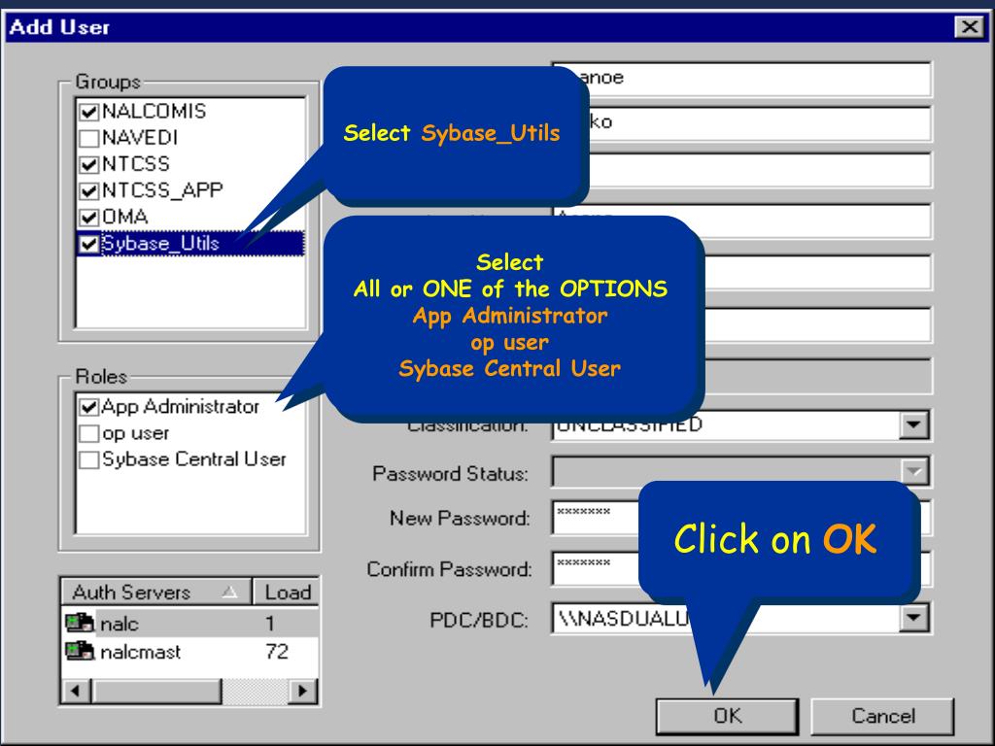Image resolution: width=995 pixels, height=746 pixels.
Task: Click the horizontal scrollbar thumb of server list
Action: (156, 691)
